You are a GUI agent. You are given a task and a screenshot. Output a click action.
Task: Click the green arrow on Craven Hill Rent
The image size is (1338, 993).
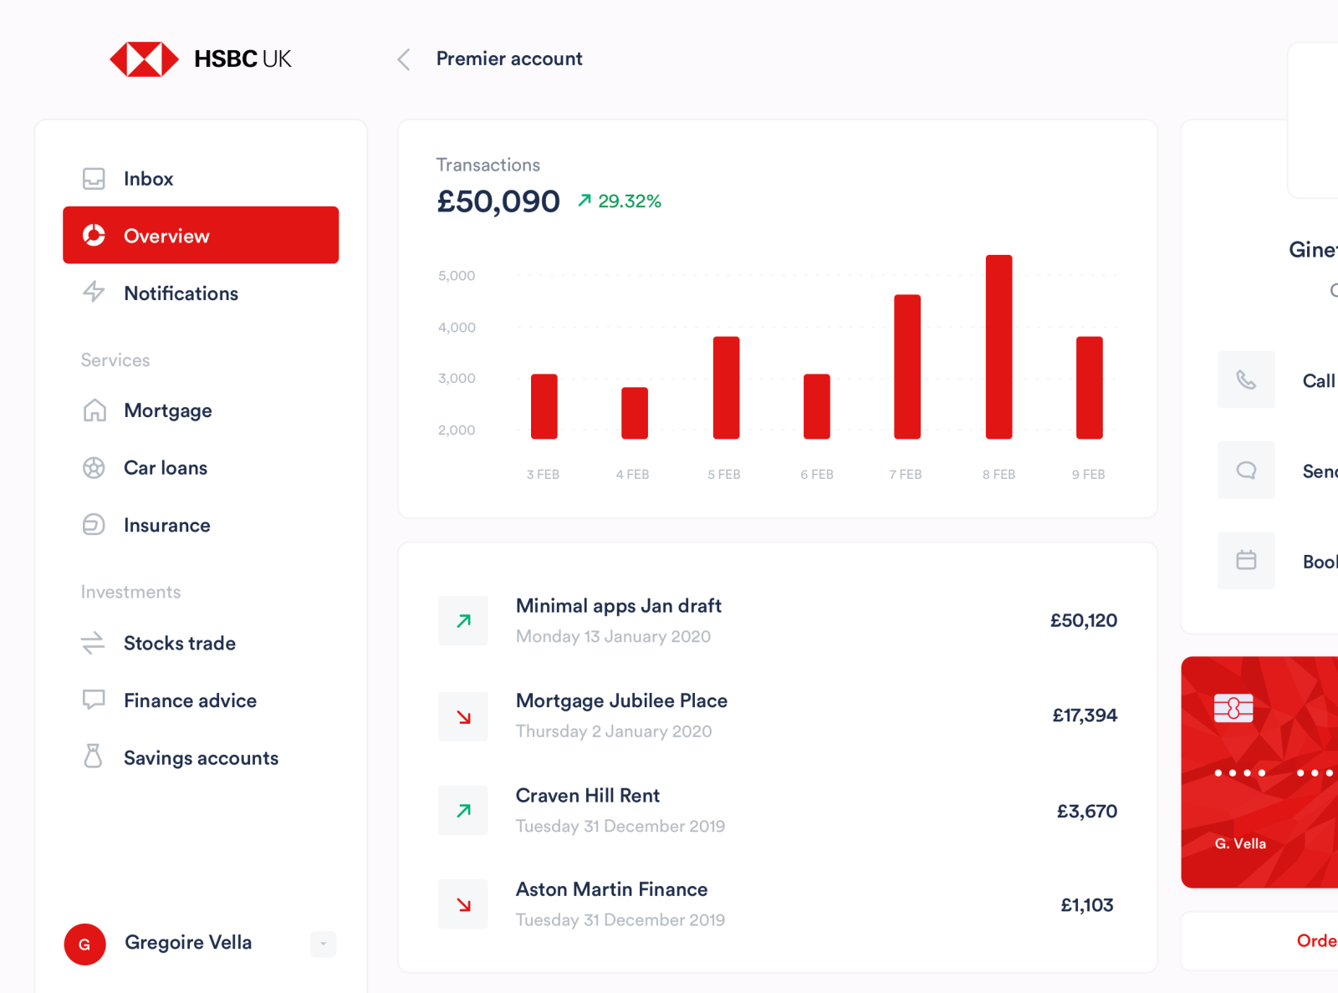(463, 810)
